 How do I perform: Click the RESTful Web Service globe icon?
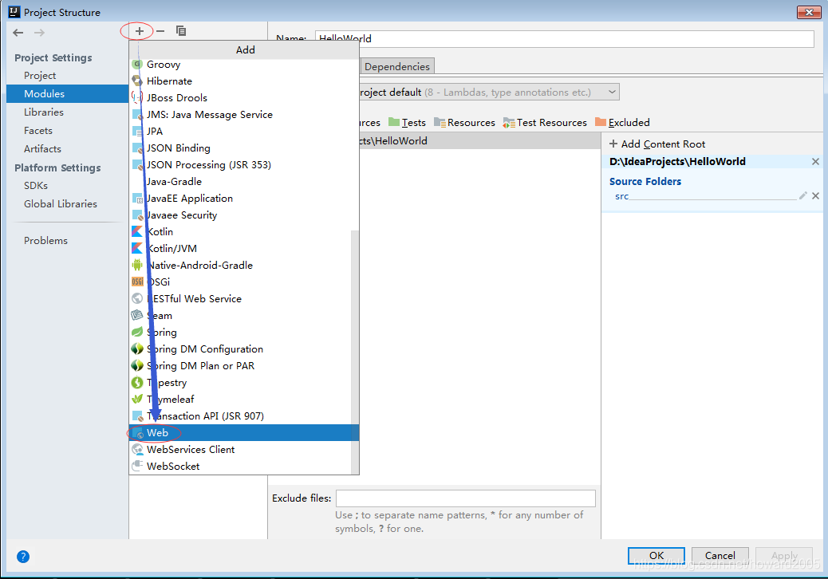coord(137,298)
